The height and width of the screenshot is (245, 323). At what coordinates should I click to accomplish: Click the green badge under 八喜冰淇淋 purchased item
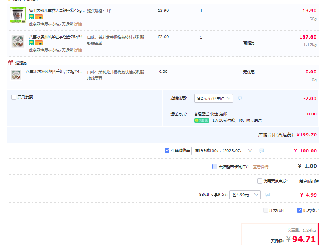(x=31, y=43)
